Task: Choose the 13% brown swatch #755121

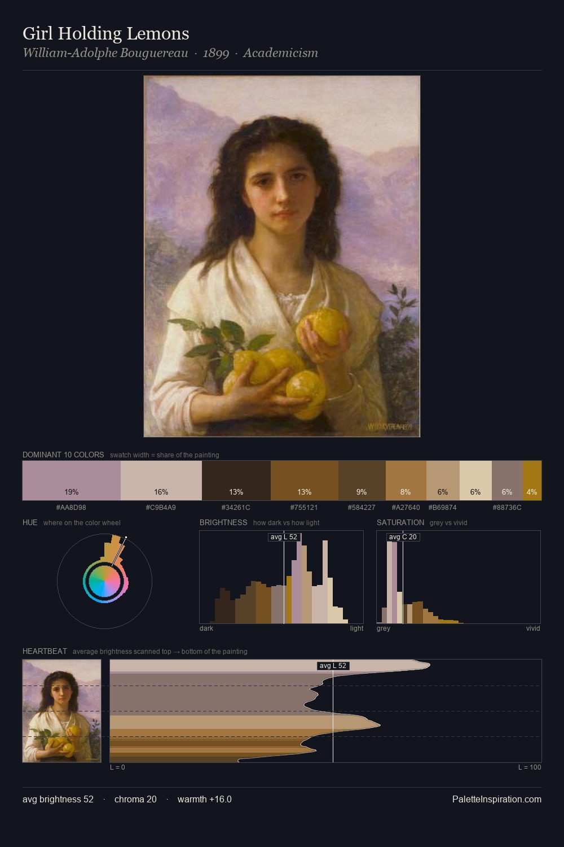Action: point(305,481)
